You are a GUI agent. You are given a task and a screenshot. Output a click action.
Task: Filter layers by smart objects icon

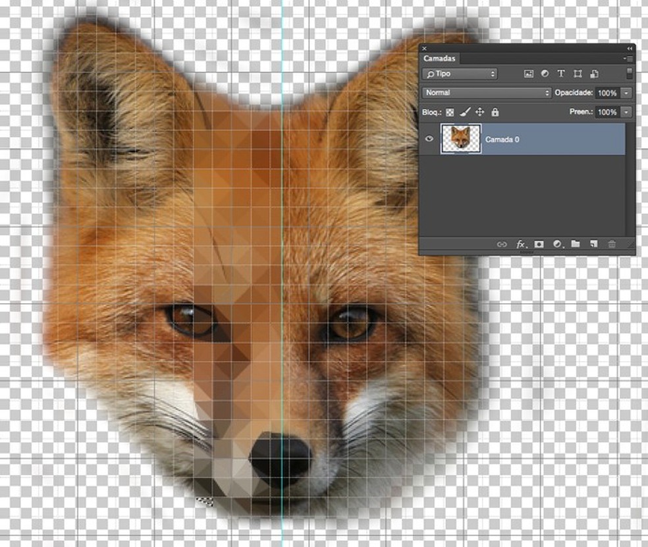coord(594,74)
